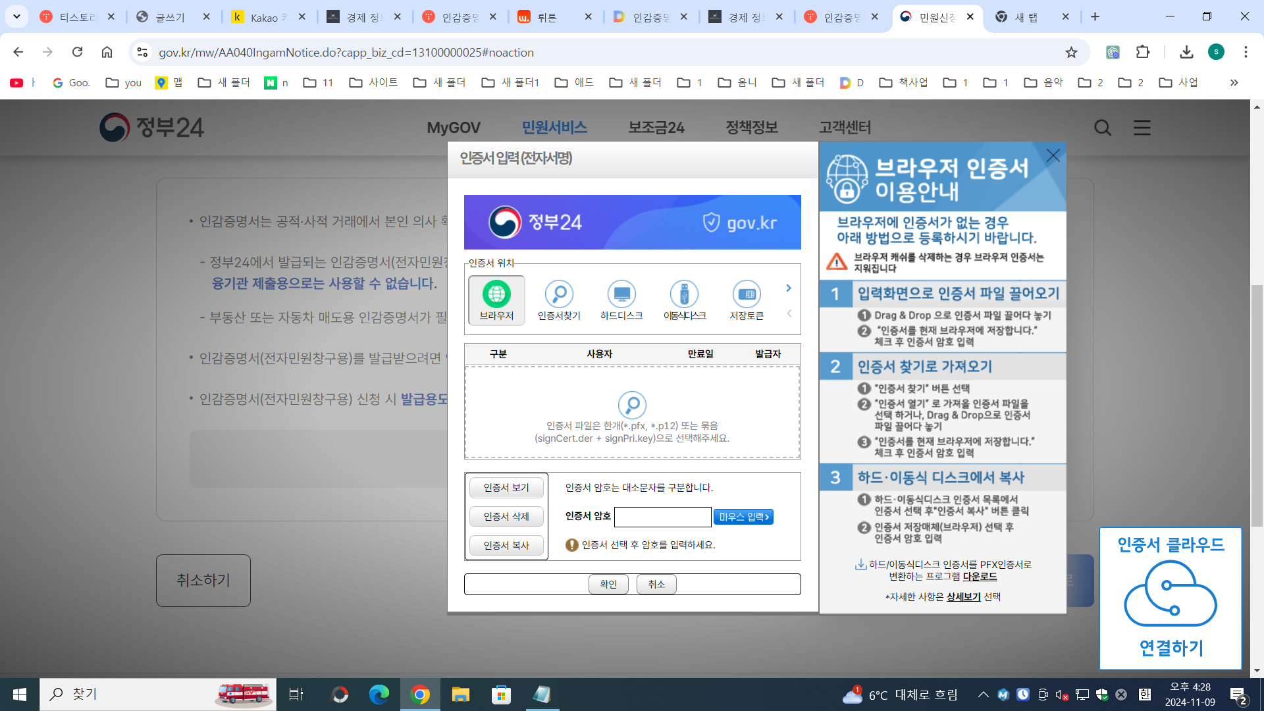This screenshot has height=711, width=1264.
Task: Click the 인증서 보기 button
Action: pos(506,488)
